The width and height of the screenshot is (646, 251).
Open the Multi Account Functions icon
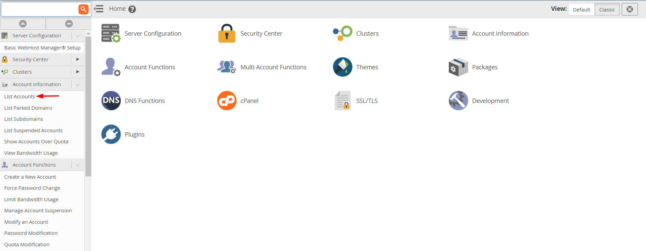(x=227, y=67)
